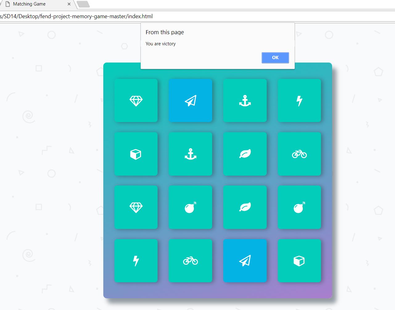Screen dimensions: 395x310
Task: Click the bomb card at end of third row
Action: pos(299,207)
